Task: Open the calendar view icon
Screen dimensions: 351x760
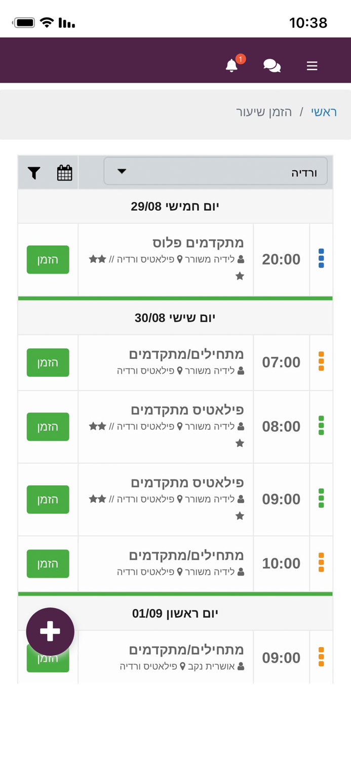Action: click(64, 172)
